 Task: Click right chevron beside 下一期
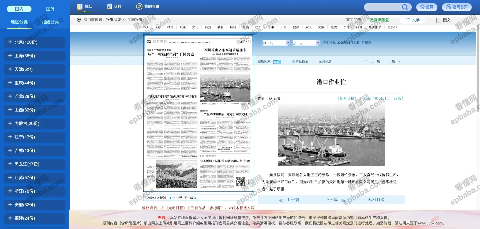399,61
